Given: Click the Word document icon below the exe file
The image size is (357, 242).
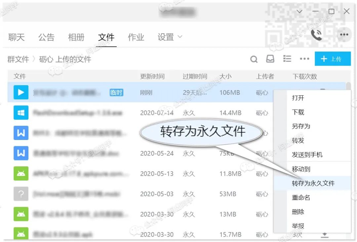Looking at the screenshot, I should click(x=21, y=133).
